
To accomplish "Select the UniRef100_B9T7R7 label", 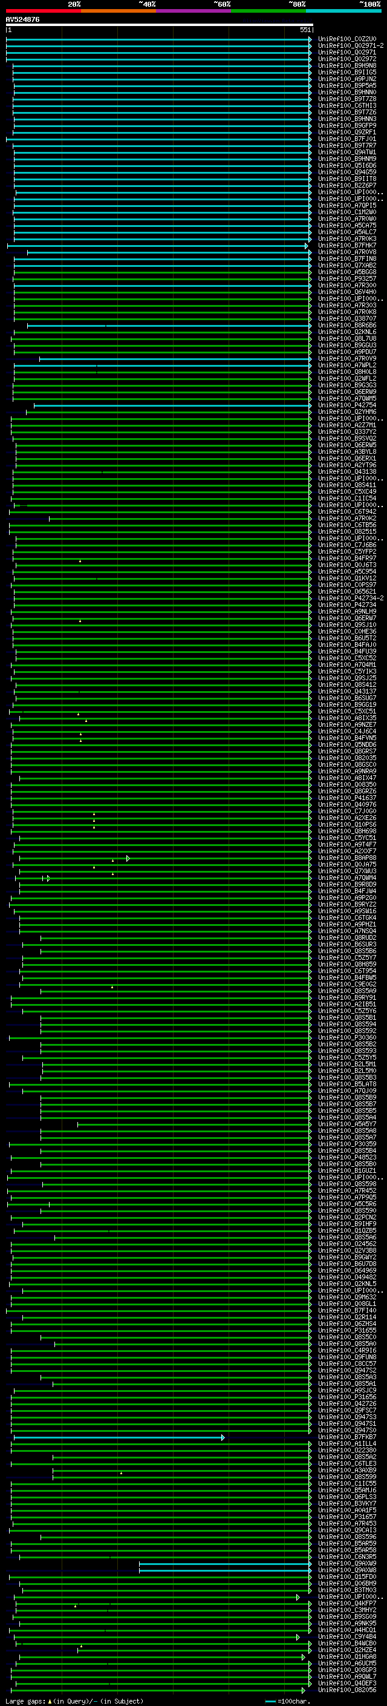I will coord(346,146).
